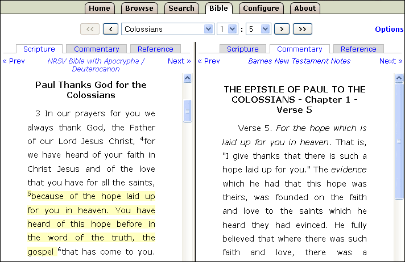Viewport: 405px width, 262px height.
Task: Click « Prev link in left pane
Action: (14, 61)
